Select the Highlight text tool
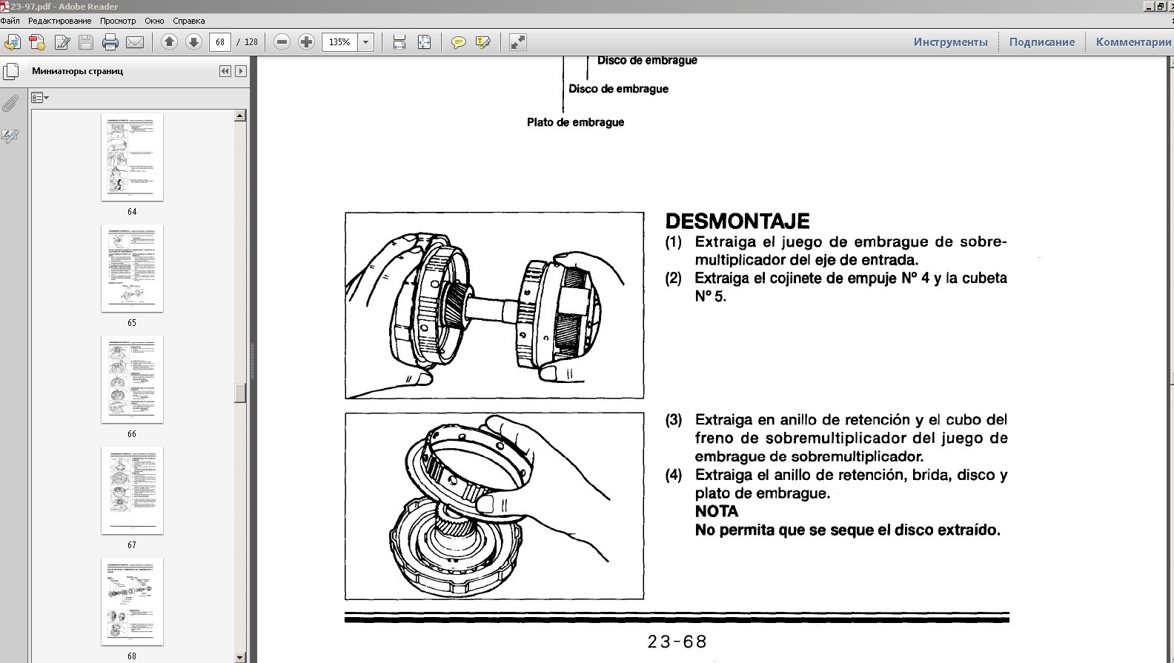The height and width of the screenshot is (663, 1174). coord(483,42)
